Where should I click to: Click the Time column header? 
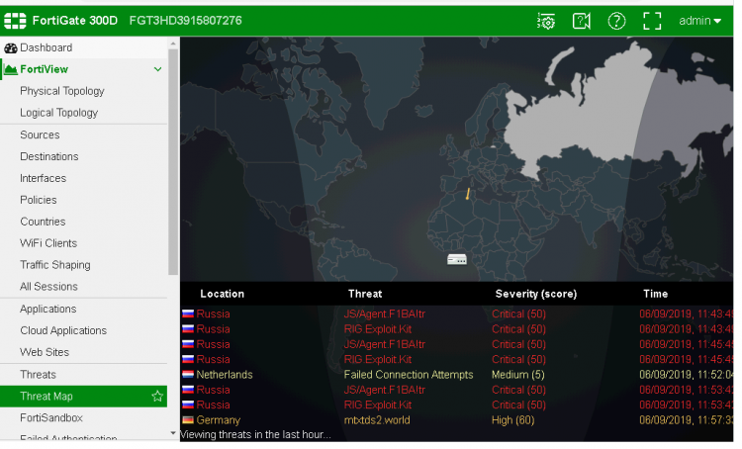pyautogui.click(x=655, y=294)
